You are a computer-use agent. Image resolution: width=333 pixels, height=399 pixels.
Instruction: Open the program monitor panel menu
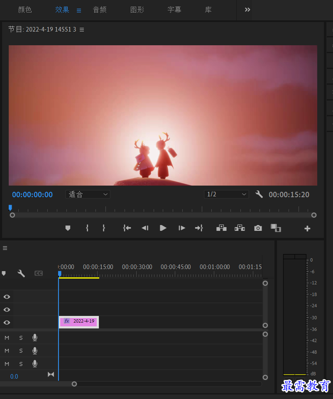82,29
